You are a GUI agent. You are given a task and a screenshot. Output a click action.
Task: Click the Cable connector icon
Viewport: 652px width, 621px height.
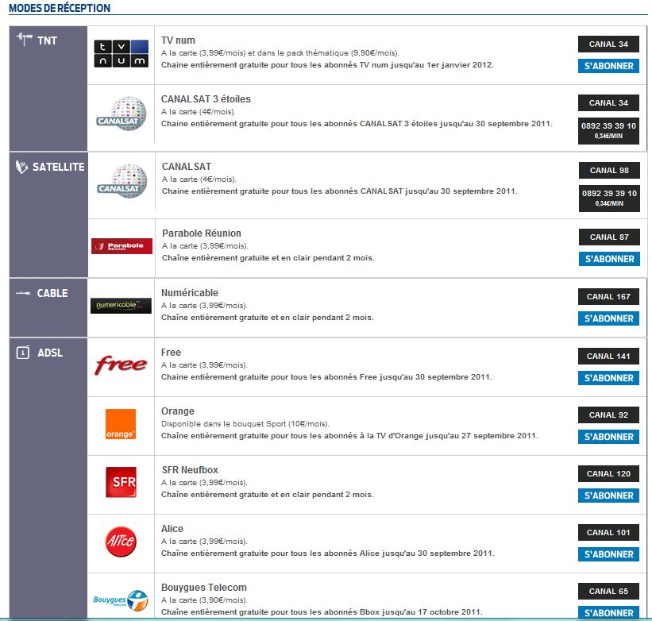pos(23,294)
